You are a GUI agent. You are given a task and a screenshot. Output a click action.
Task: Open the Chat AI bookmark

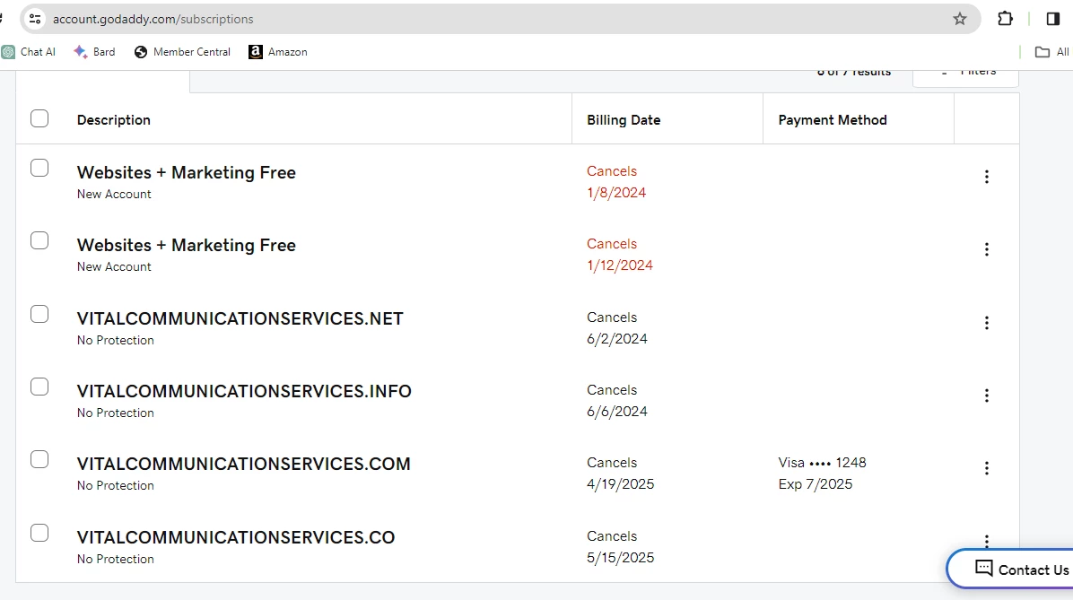pyautogui.click(x=29, y=52)
